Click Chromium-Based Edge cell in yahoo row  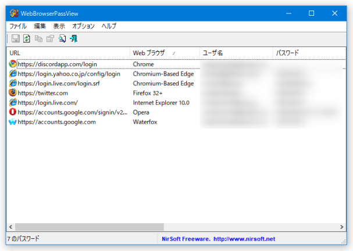pyautogui.click(x=163, y=74)
